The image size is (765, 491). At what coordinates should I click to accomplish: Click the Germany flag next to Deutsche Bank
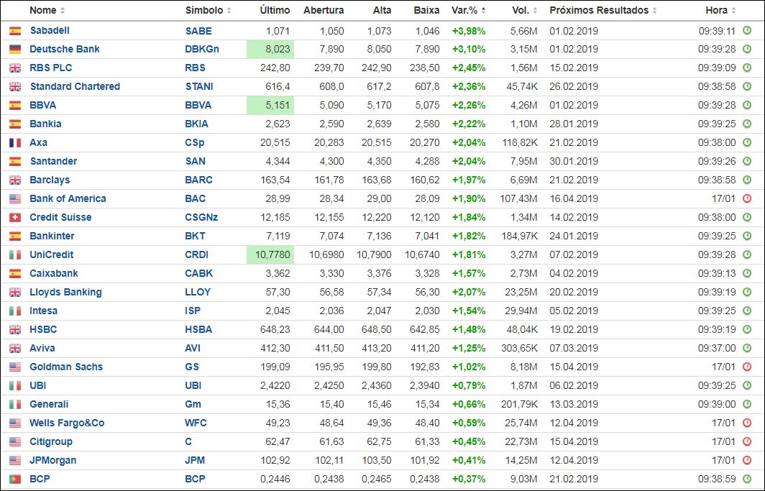[x=15, y=50]
